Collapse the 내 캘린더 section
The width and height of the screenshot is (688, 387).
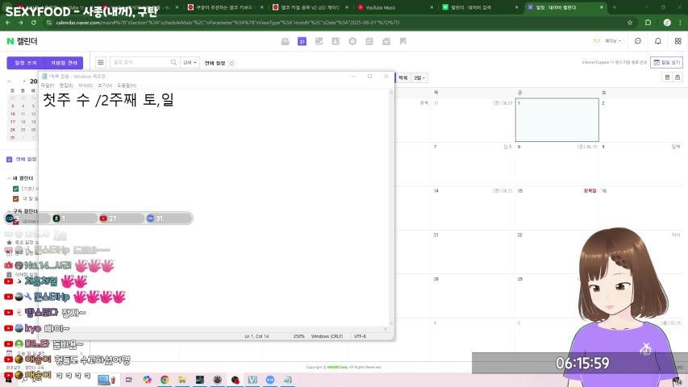pos(9,178)
